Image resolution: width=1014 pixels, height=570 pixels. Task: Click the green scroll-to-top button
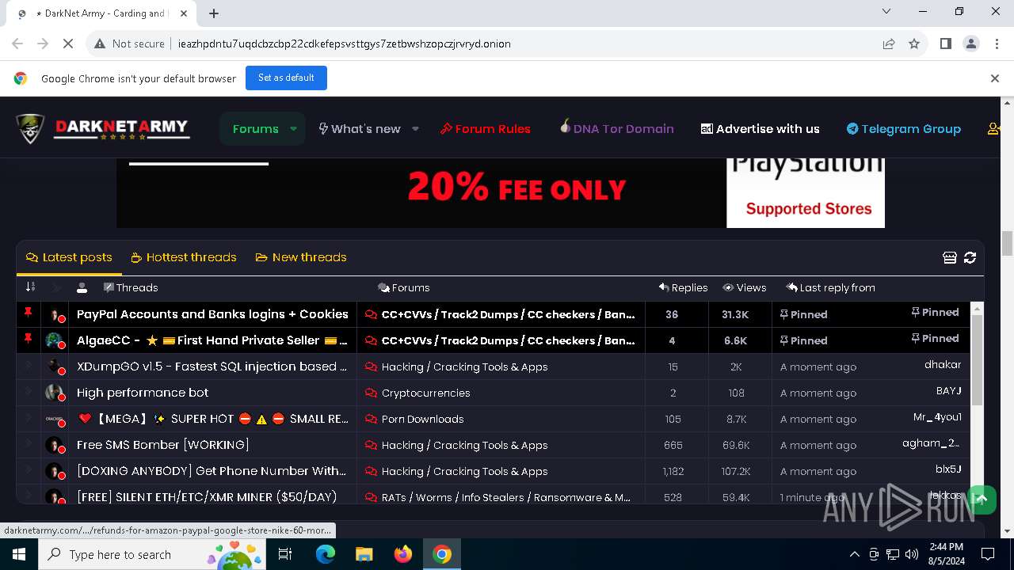[x=981, y=499]
